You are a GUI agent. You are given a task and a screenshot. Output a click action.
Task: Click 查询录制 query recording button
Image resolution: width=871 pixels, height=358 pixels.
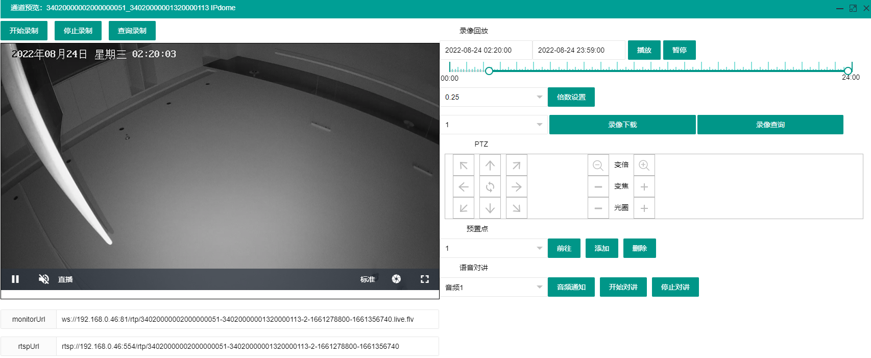[132, 31]
